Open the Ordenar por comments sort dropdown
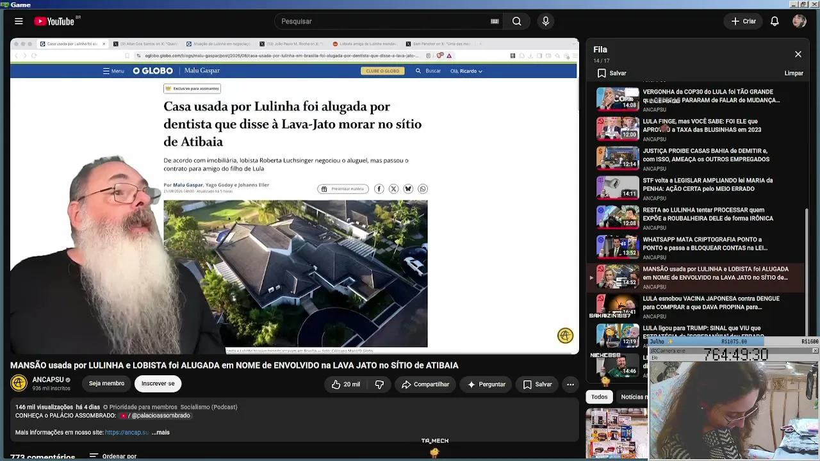 (113, 457)
